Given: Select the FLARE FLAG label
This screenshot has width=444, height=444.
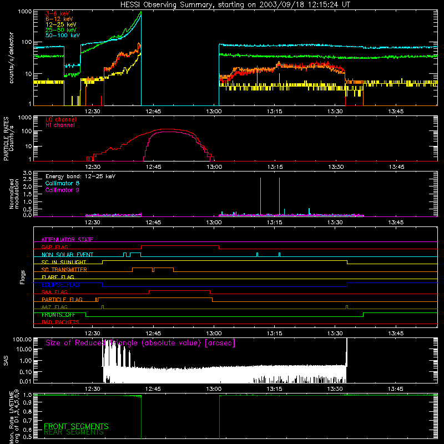Looking at the screenshot, I should pos(58,277).
